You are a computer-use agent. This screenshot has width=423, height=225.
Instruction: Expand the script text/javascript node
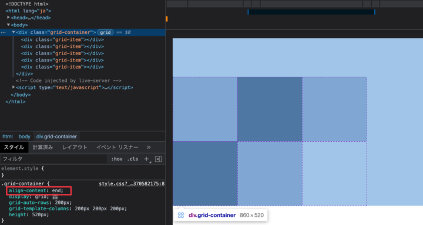[14, 87]
